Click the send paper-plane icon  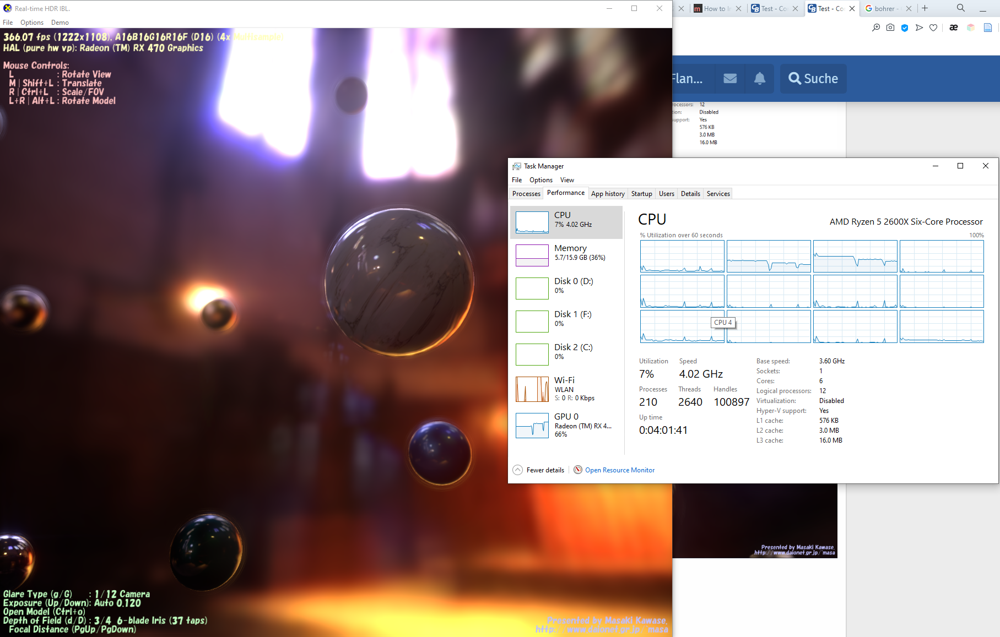[x=919, y=28]
